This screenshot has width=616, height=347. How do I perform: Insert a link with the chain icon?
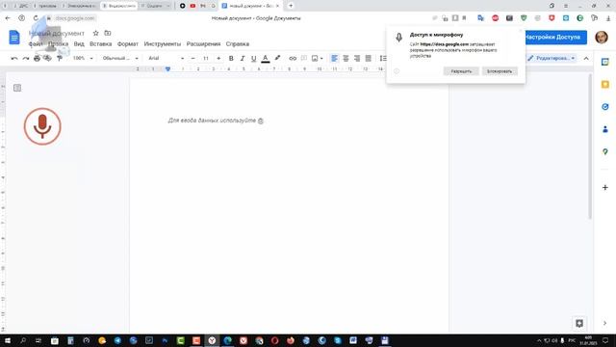pyautogui.click(x=293, y=58)
